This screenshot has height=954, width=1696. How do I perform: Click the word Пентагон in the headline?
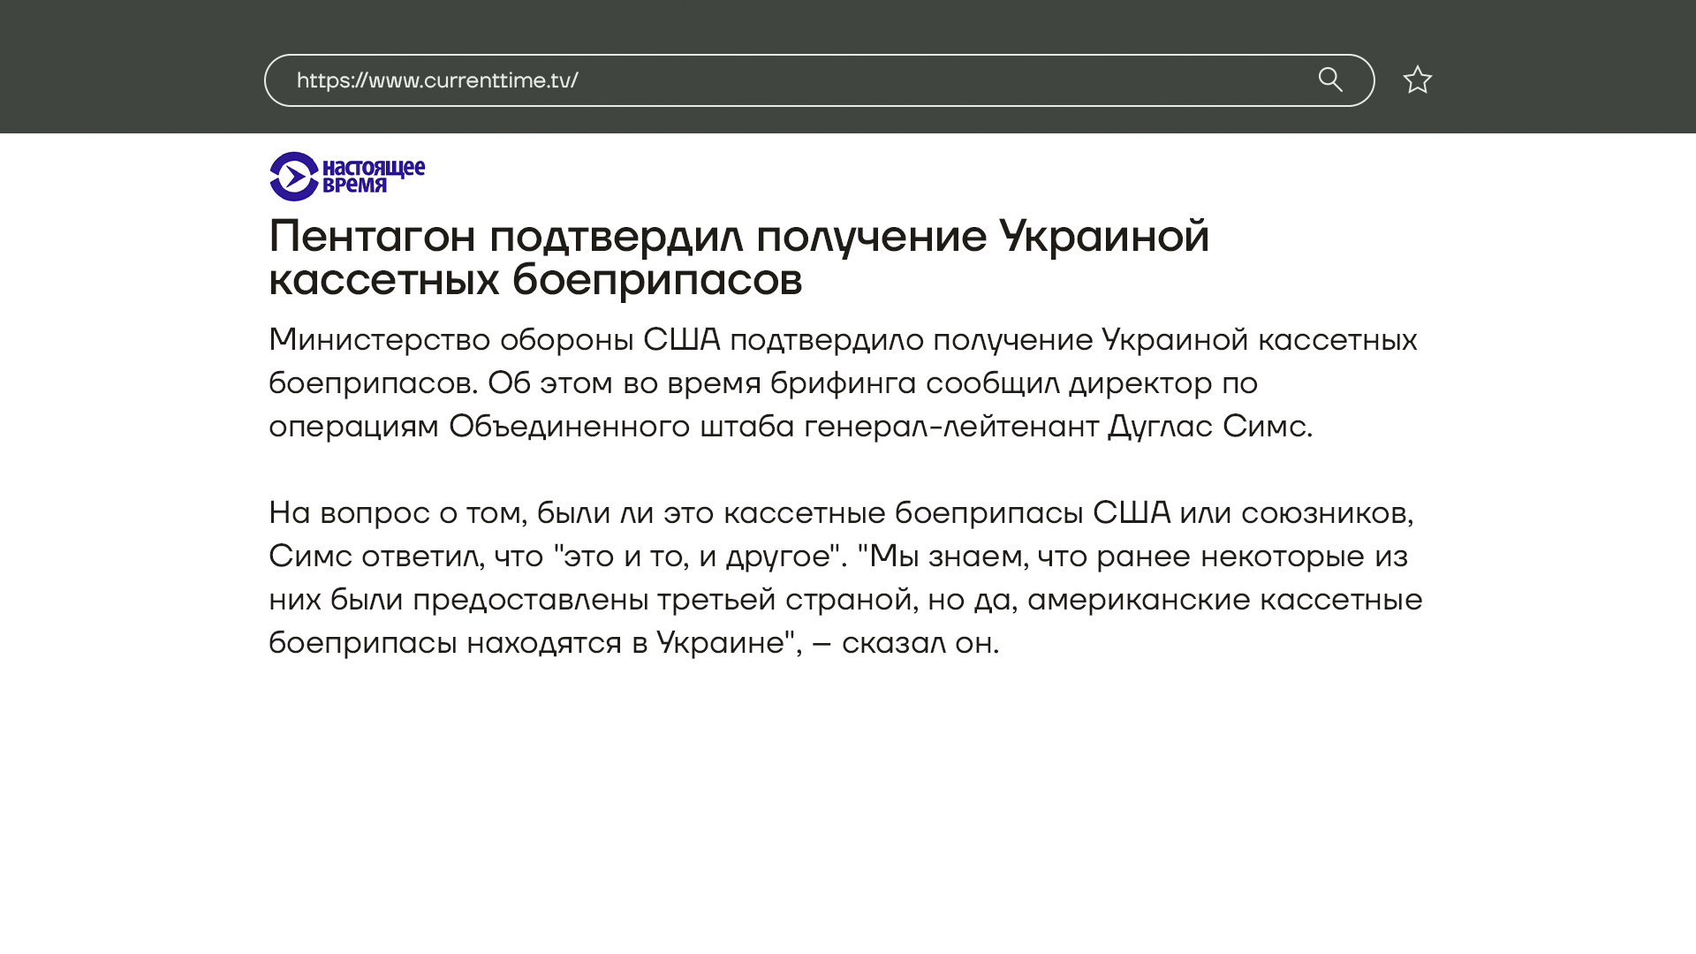(372, 236)
